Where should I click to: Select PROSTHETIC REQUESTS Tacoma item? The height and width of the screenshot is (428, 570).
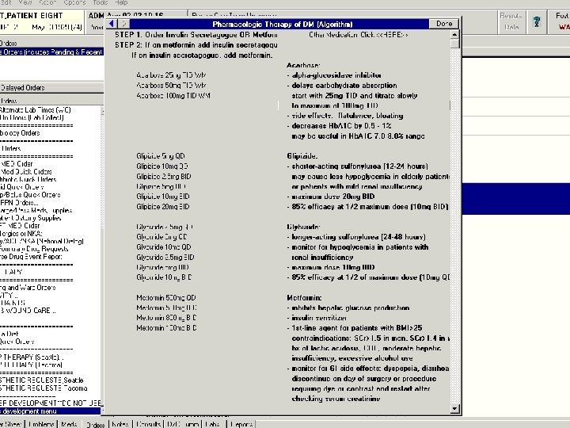pos(44,388)
